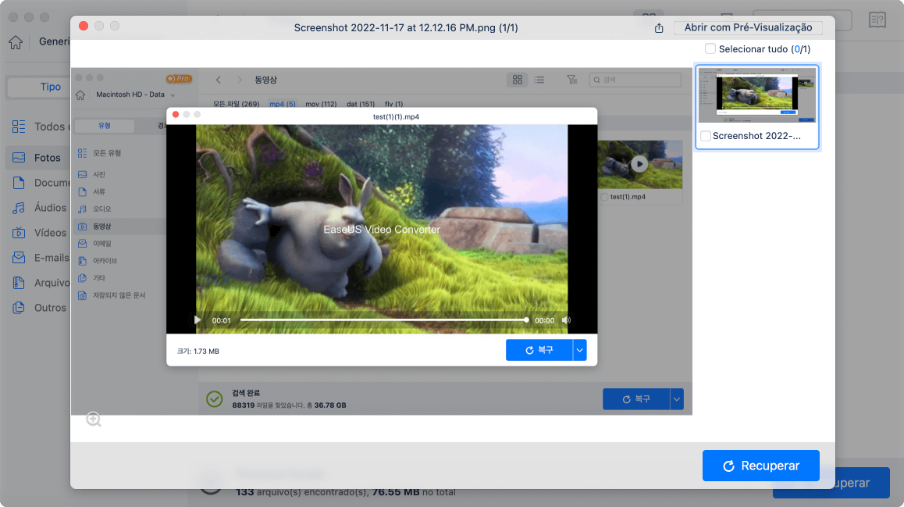Switch to grid view icon in the previewed screenshot
904x507 pixels.
[517, 80]
